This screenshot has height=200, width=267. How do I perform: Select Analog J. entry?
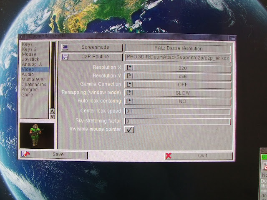[32, 64]
